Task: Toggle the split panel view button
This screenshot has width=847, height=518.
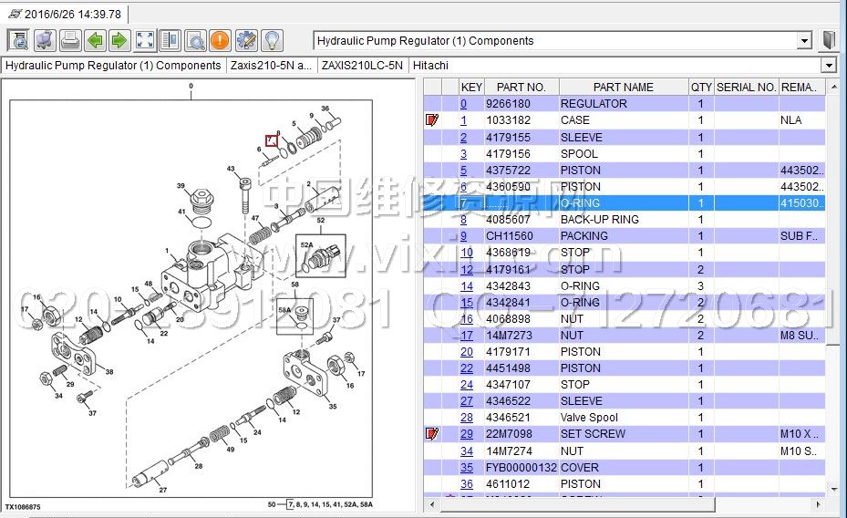Action: coord(170,40)
